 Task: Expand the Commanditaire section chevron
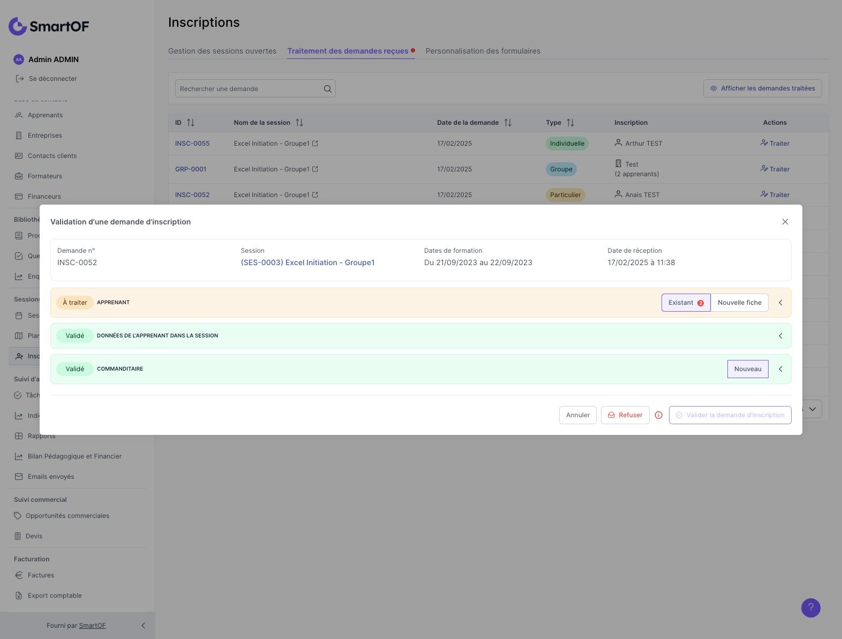coord(780,369)
